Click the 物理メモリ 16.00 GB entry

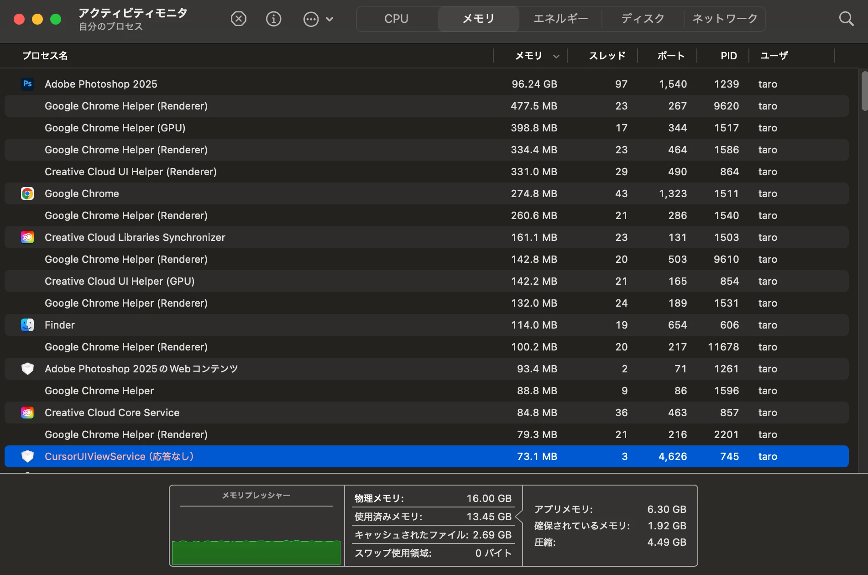[x=433, y=498]
